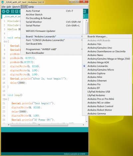The image size is (133, 156).
Task: Click the horizontal scrollbar thumb
Action: click(39, 125)
